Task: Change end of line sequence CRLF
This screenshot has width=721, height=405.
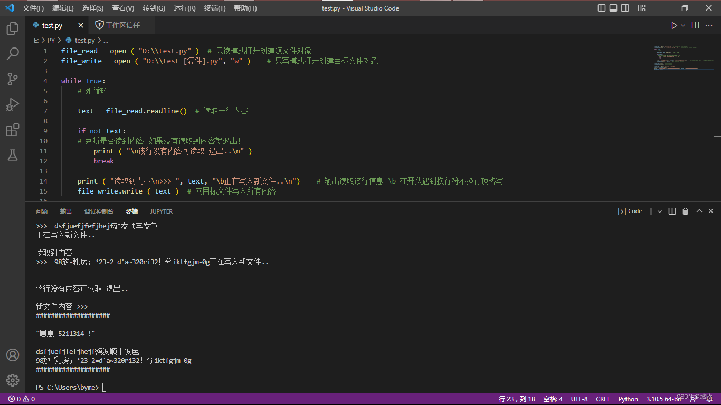Action: 603,399
